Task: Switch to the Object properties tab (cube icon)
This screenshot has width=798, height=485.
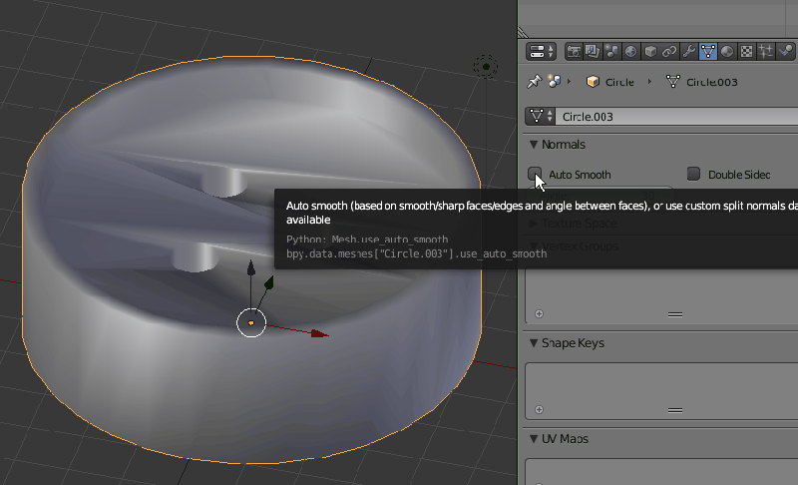Action: (650, 52)
